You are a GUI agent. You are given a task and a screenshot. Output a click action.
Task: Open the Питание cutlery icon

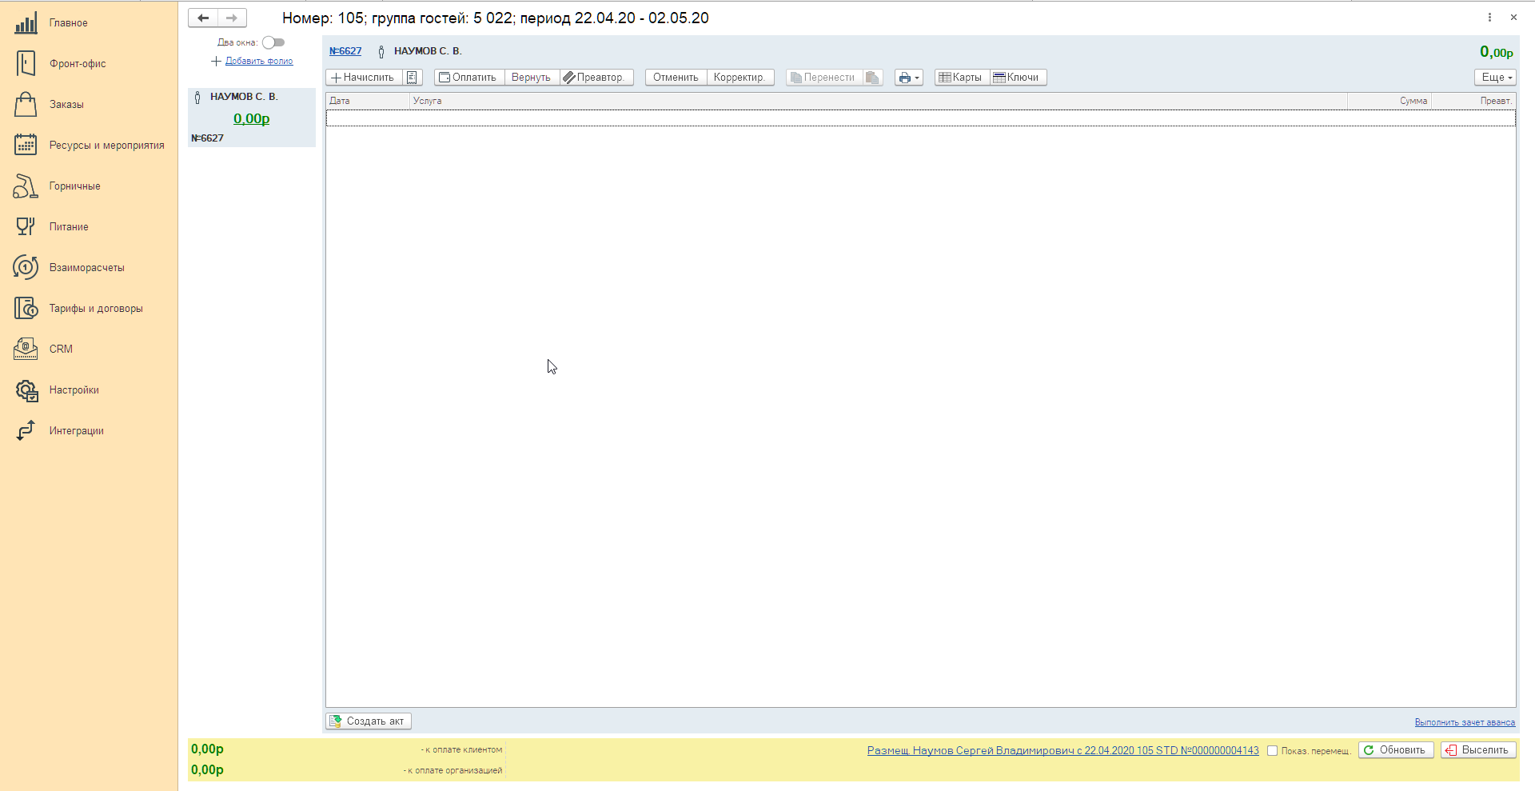coord(26,226)
